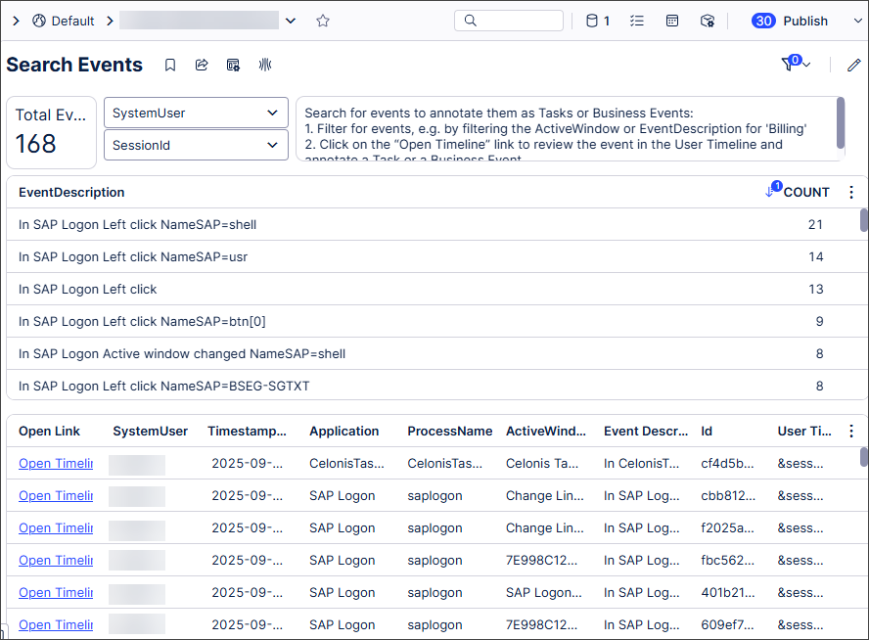This screenshot has height=640, width=869.
Task: Click the share icon next to Search Events
Action: click(202, 66)
